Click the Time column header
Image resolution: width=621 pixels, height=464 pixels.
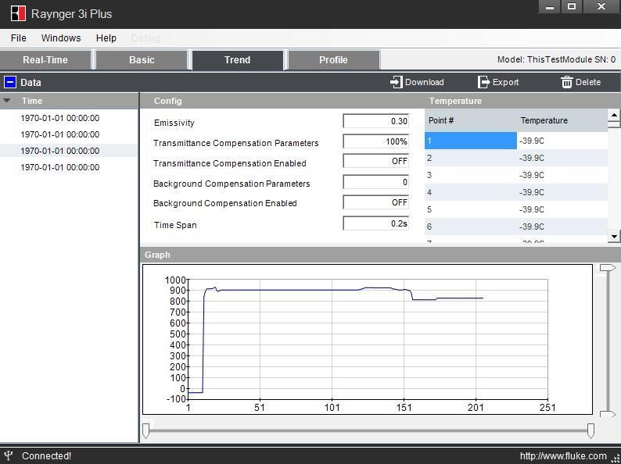pyautogui.click(x=69, y=101)
